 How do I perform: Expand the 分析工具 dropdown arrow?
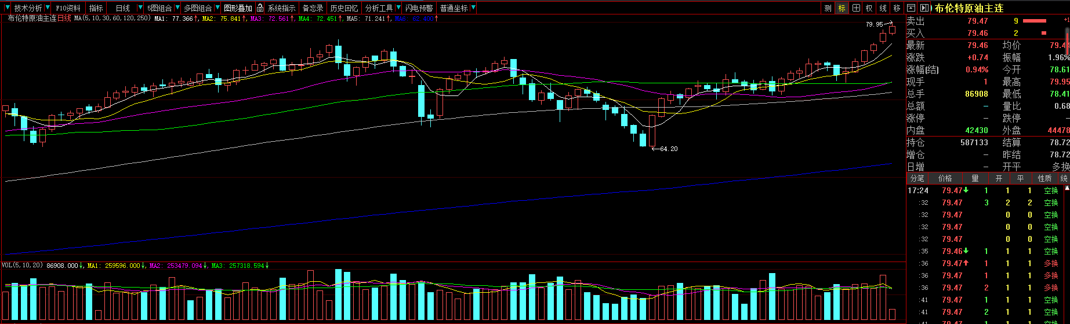[x=398, y=8]
